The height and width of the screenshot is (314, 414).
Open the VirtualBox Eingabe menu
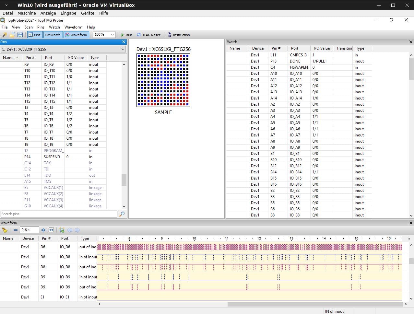(68, 13)
